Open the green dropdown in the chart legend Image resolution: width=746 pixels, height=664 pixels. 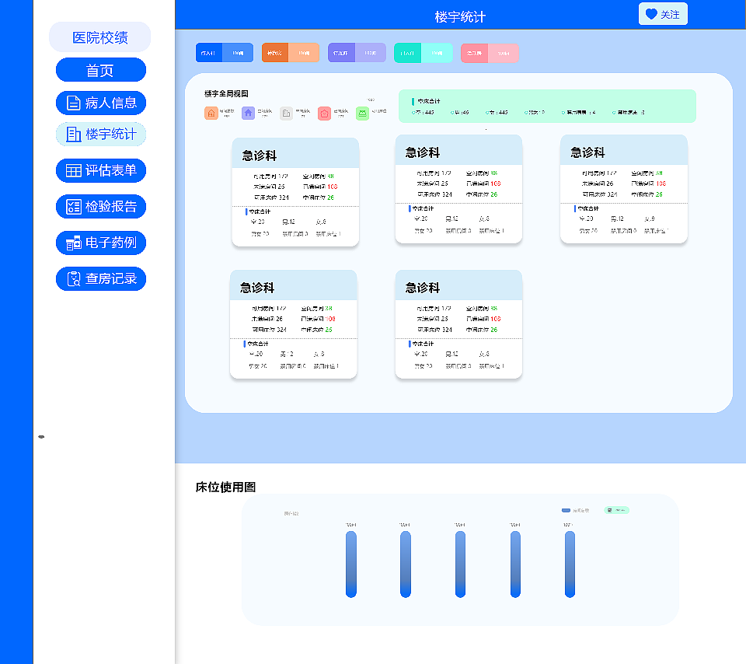click(616, 510)
